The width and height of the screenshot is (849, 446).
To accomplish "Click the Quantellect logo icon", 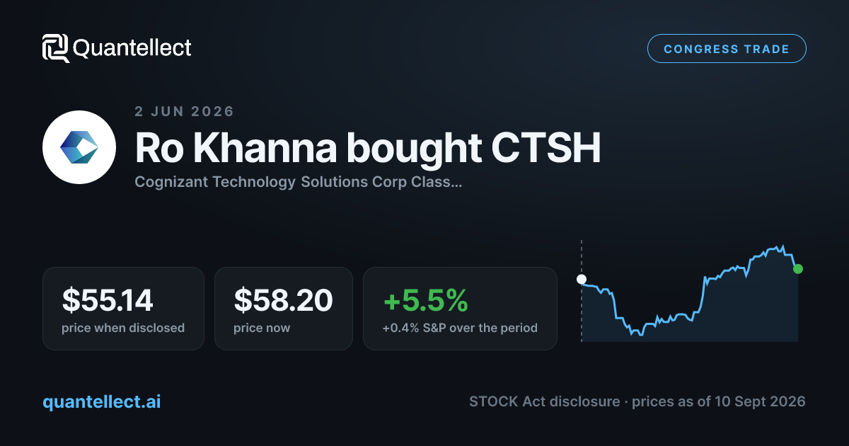I will coord(56,48).
